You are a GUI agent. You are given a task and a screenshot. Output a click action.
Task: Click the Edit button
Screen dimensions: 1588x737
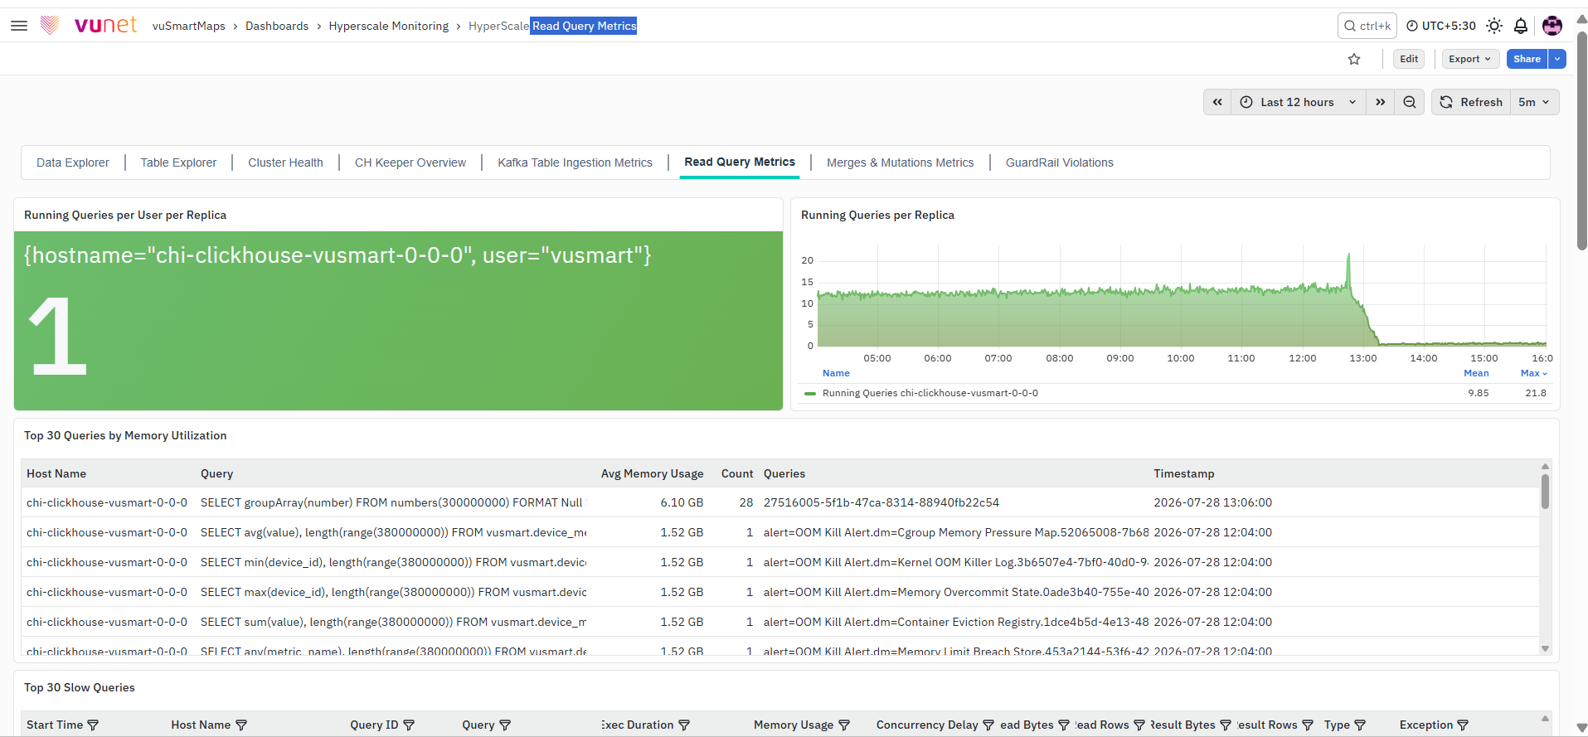[1409, 59]
